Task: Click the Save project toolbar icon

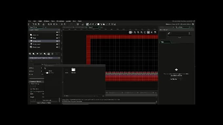Action: coord(39,24)
